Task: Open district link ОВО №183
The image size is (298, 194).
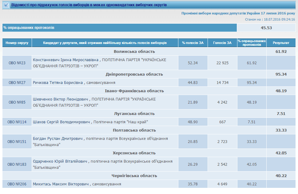Action: pos(17,164)
